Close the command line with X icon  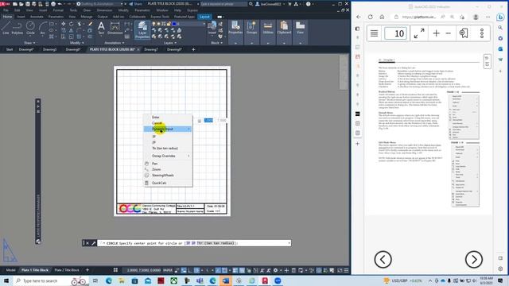point(87,243)
